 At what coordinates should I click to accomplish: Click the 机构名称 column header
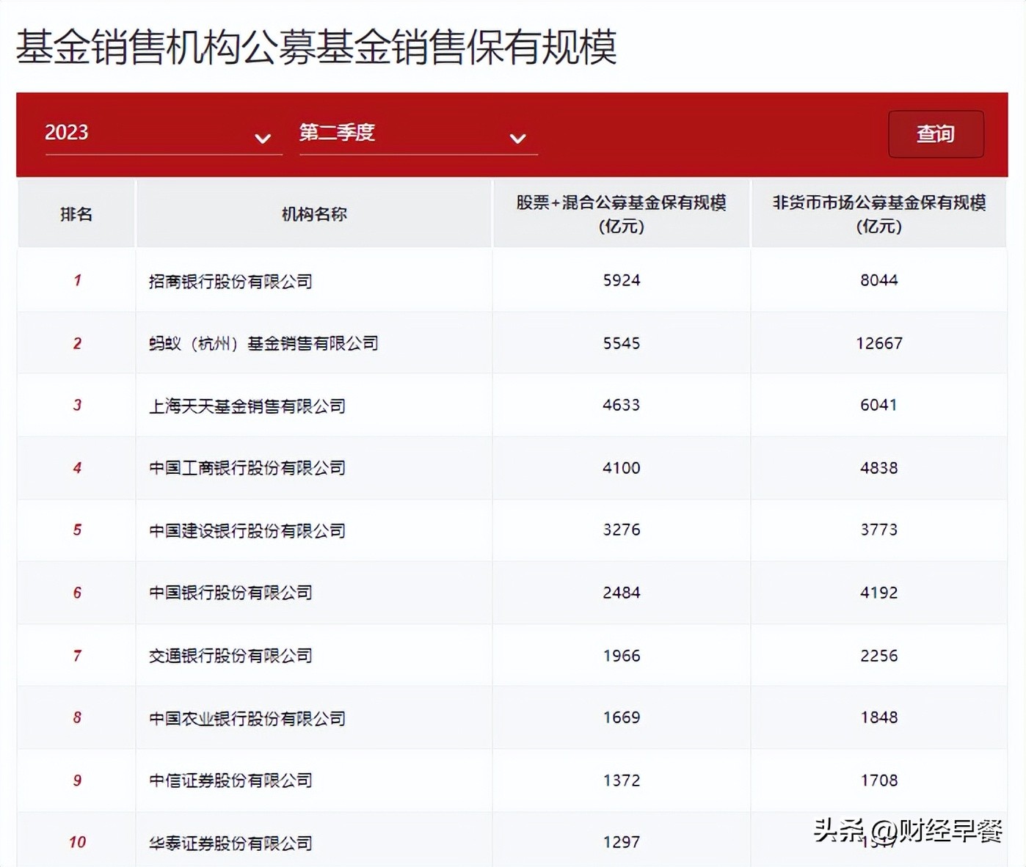(314, 214)
